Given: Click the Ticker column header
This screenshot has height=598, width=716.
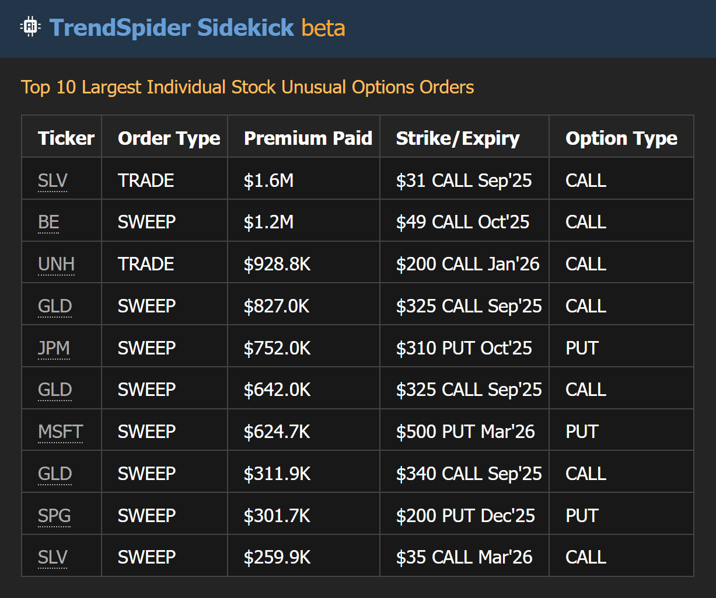Looking at the screenshot, I should click(66, 138).
